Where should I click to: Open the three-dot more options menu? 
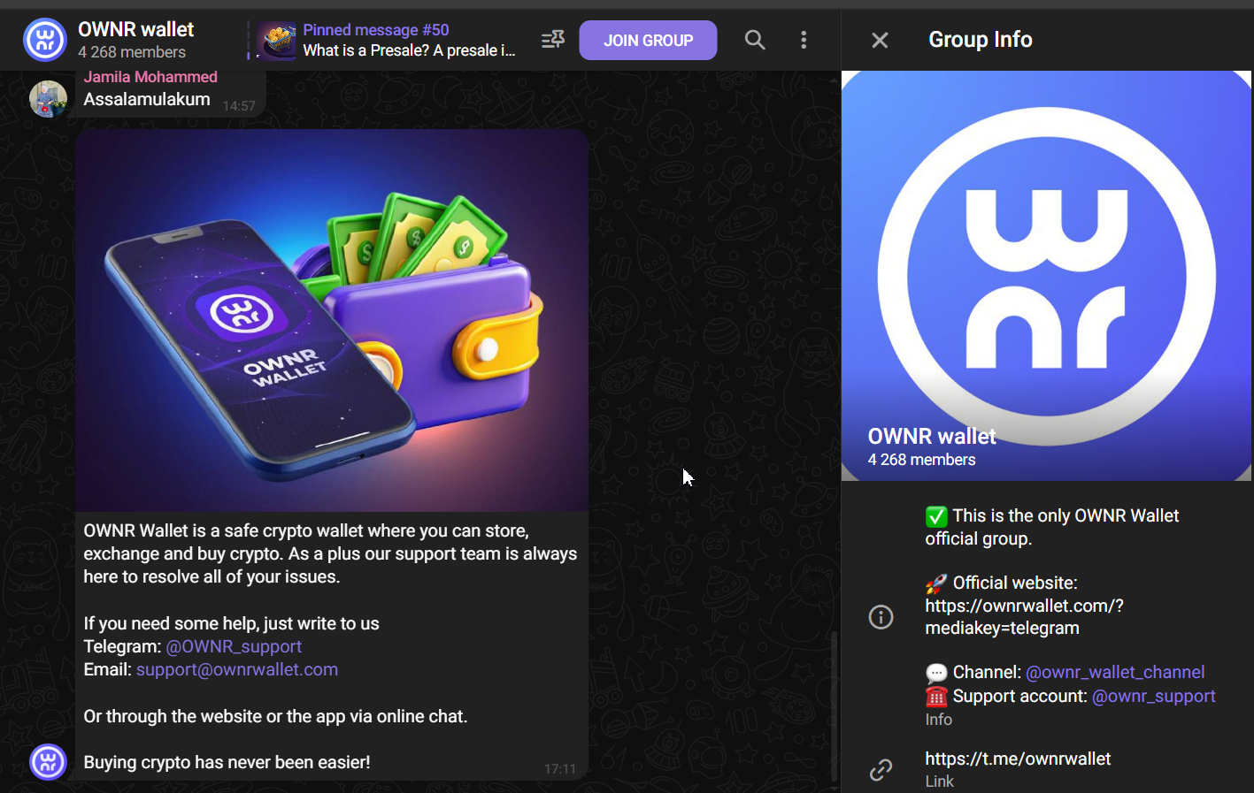pos(804,40)
